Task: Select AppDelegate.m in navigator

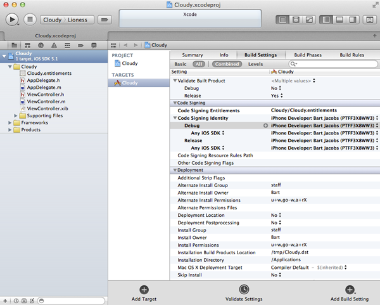Action: 44,88
